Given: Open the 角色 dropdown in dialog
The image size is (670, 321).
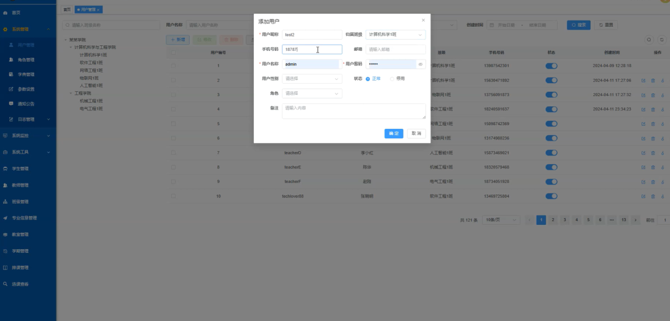Looking at the screenshot, I should tap(312, 94).
